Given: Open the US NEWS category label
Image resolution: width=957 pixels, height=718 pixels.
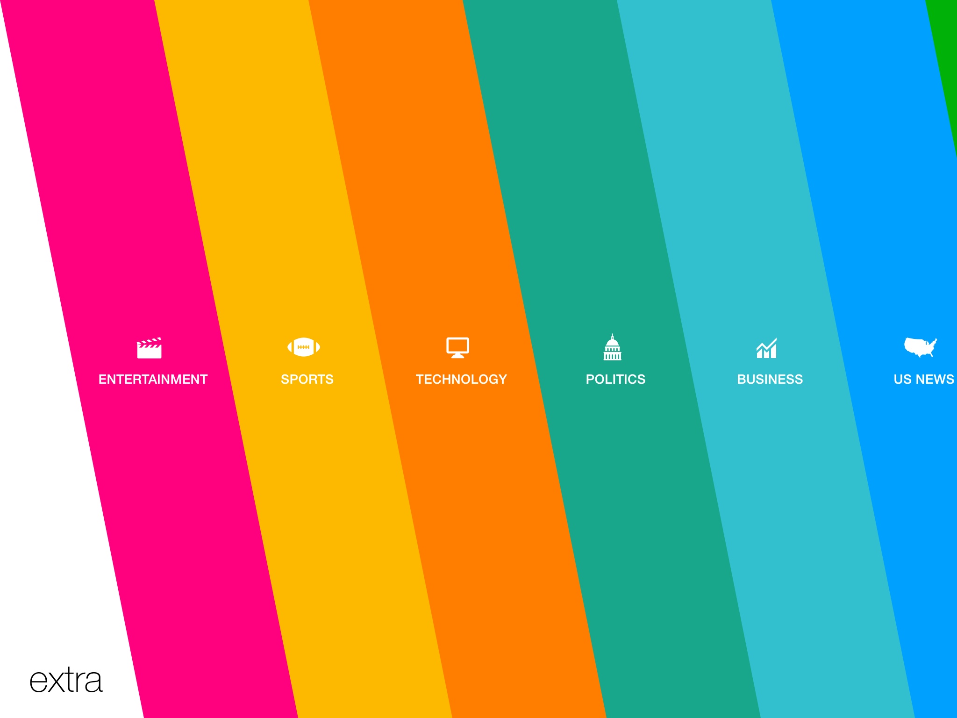Looking at the screenshot, I should pyautogui.click(x=924, y=379).
